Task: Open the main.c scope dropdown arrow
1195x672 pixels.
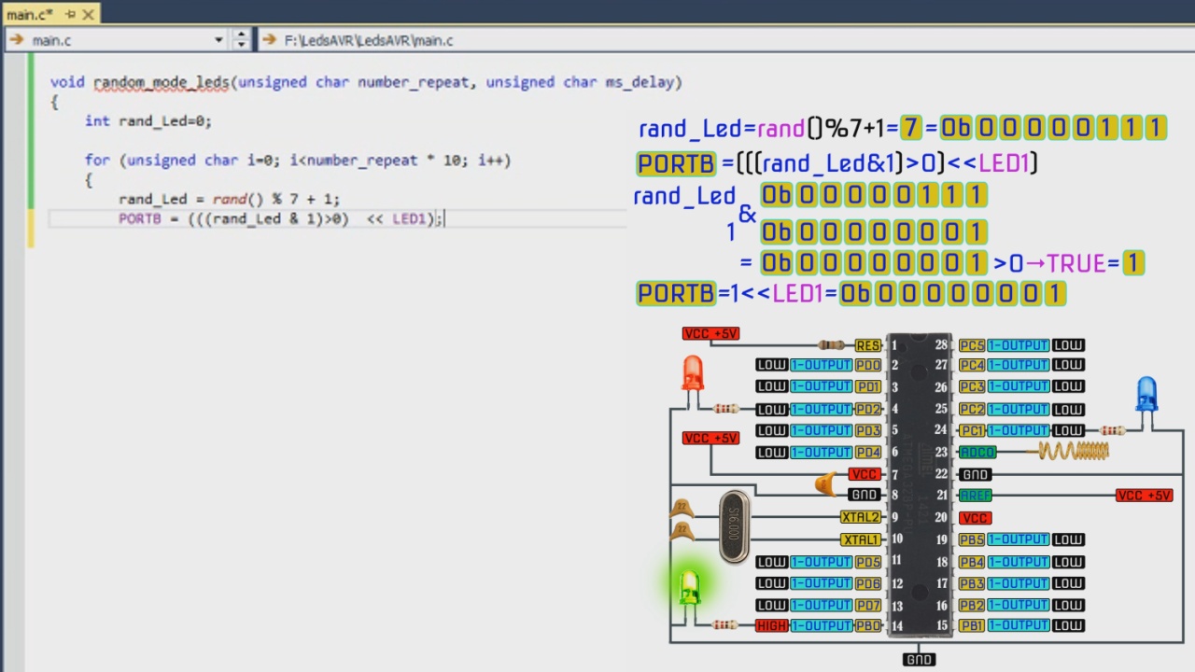Action: tap(218, 40)
